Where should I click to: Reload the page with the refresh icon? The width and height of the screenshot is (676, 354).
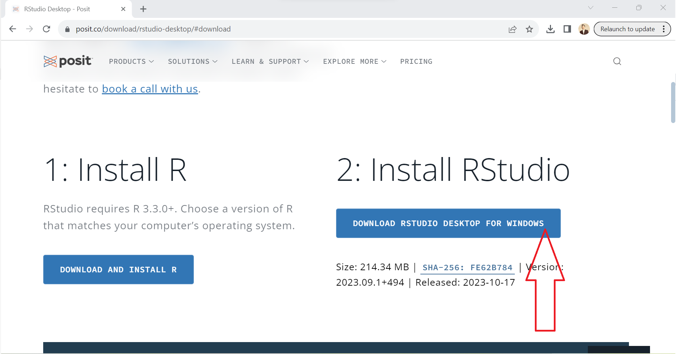[46, 29]
